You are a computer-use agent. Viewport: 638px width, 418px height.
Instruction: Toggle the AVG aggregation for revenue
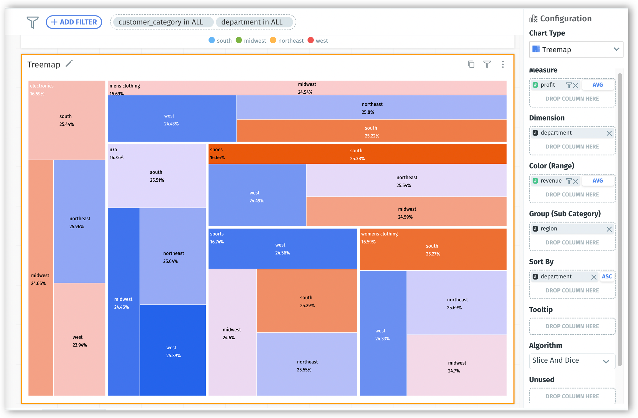coord(597,181)
